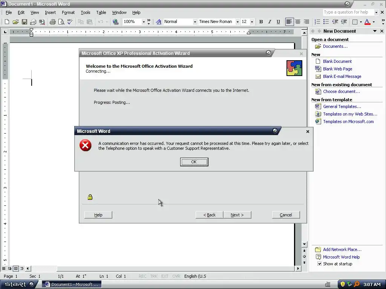Viewport: 386px width, 289px height.
Task: Toggle Underline formatting button
Action: (278, 22)
